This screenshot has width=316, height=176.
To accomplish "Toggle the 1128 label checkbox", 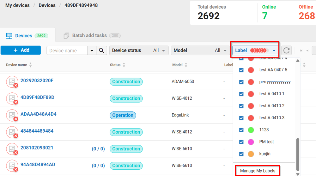I will click(241, 130).
